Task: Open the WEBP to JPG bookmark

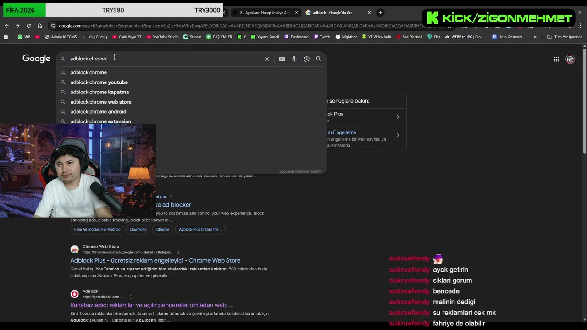Action: pyautogui.click(x=465, y=37)
